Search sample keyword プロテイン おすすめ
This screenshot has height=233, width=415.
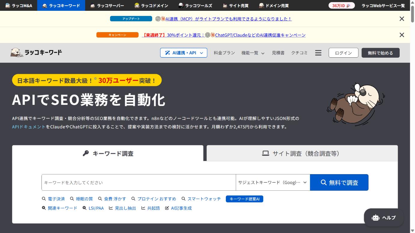pyautogui.click(x=154, y=199)
